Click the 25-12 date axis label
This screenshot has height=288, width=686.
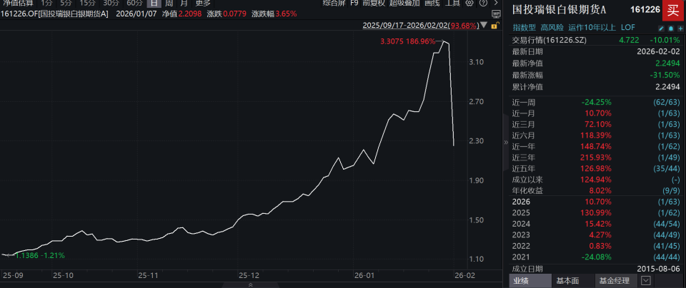point(249,276)
